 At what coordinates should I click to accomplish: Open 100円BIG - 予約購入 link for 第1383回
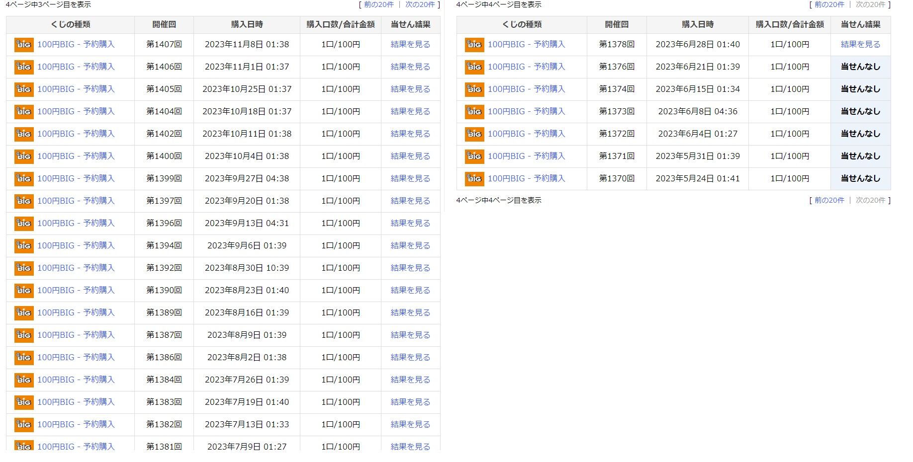click(x=76, y=402)
